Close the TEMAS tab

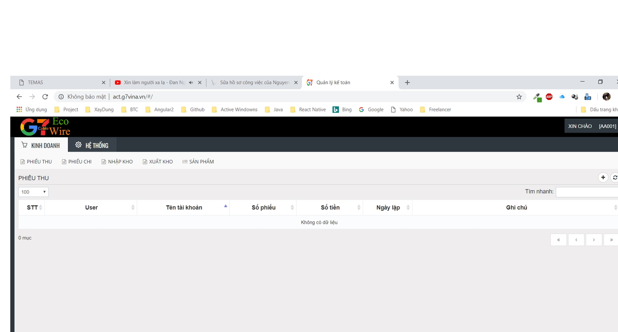[x=104, y=82]
